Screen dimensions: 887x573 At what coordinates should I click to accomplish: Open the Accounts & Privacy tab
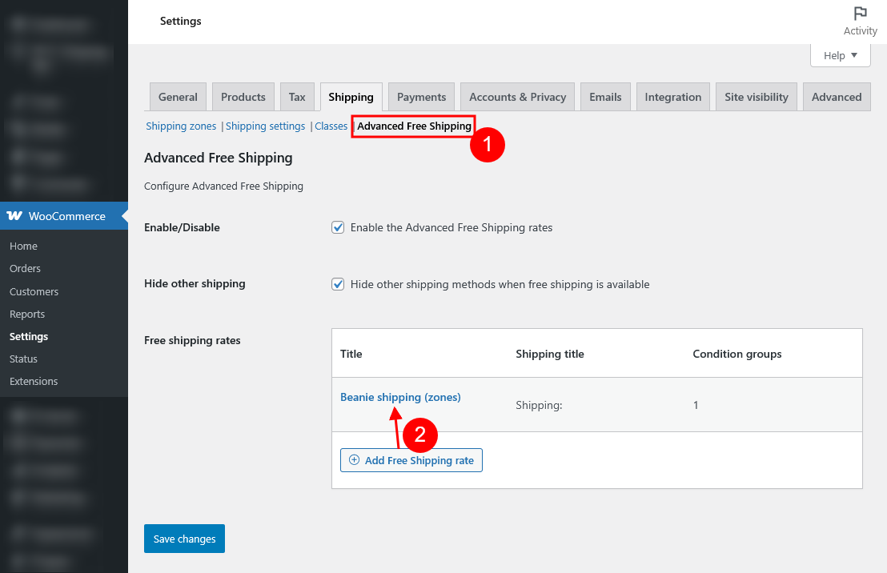tap(518, 97)
